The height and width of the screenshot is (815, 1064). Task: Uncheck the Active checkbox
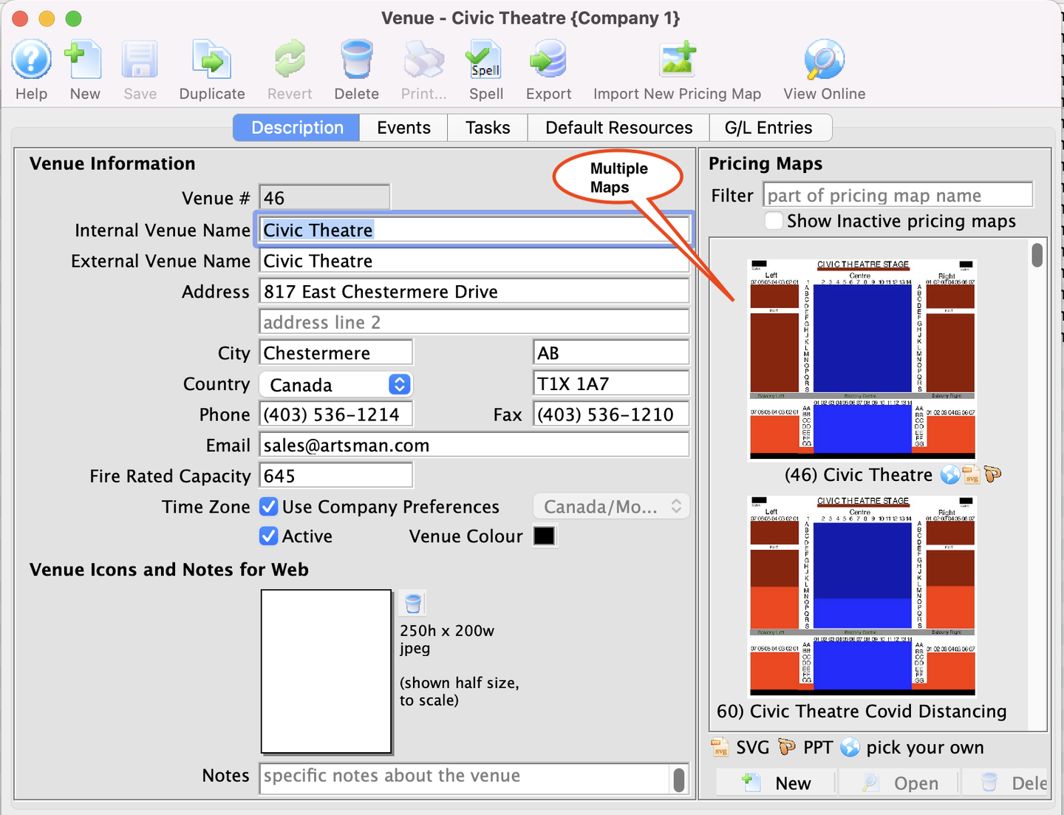coord(269,536)
